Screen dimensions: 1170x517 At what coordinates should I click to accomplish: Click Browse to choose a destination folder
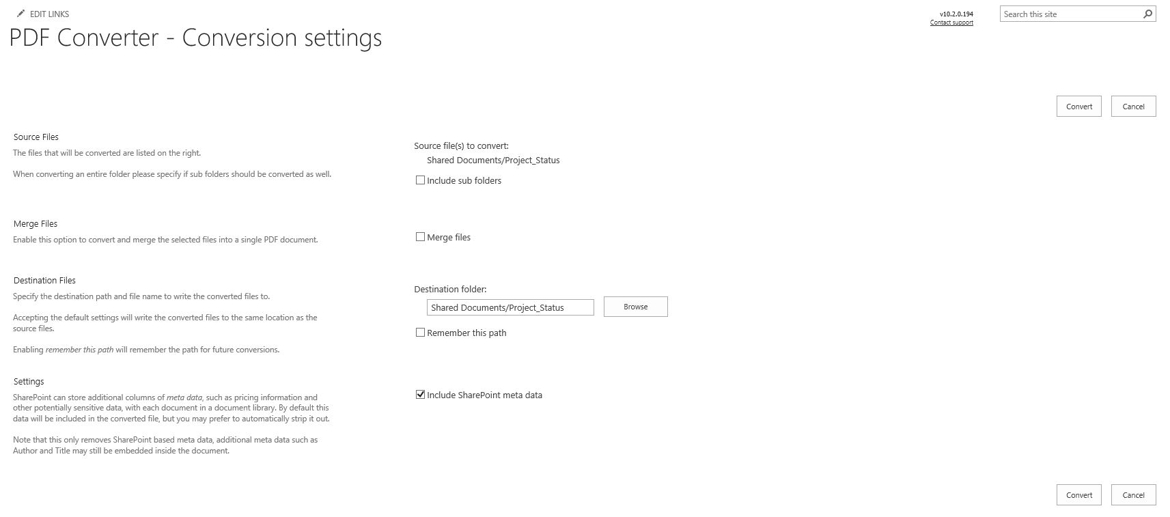pyautogui.click(x=635, y=306)
